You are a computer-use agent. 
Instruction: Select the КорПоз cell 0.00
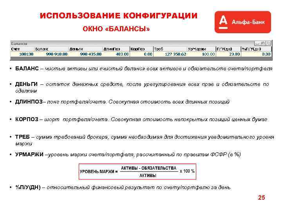(x=141, y=54)
